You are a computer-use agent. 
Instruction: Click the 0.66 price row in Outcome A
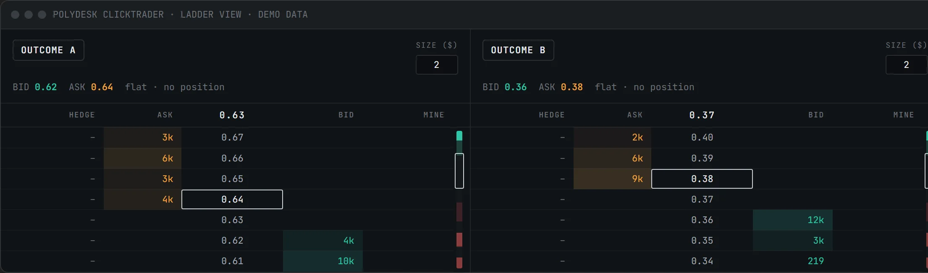click(x=232, y=158)
